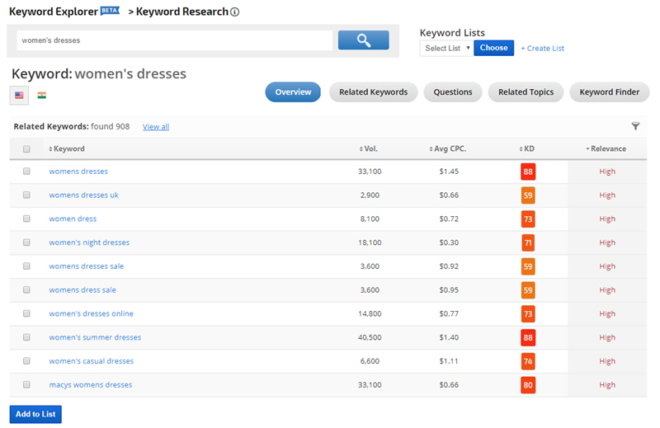
Task: Click the Create List link
Action: 542,48
